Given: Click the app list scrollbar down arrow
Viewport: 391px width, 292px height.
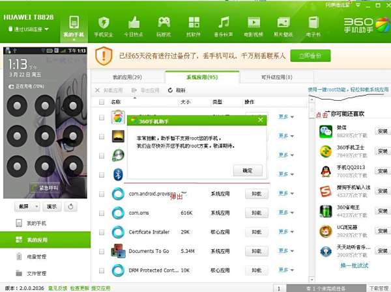Looking at the screenshot, I should (311, 280).
